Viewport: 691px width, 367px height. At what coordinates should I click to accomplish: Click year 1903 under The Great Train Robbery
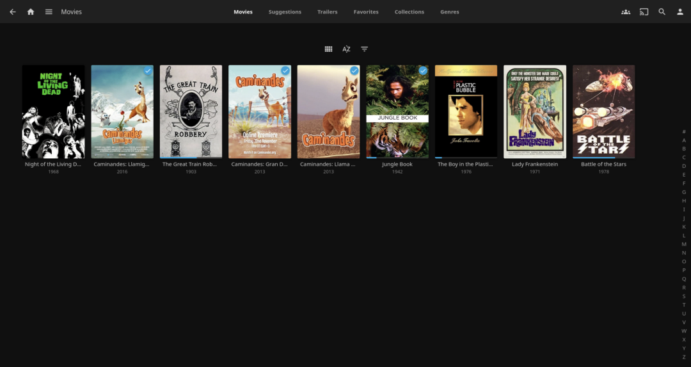191,172
